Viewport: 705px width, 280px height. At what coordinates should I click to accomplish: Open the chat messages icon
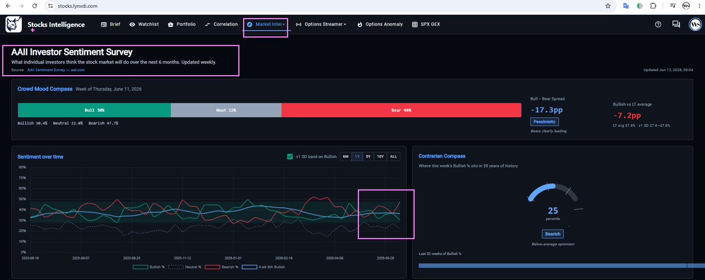click(x=676, y=25)
